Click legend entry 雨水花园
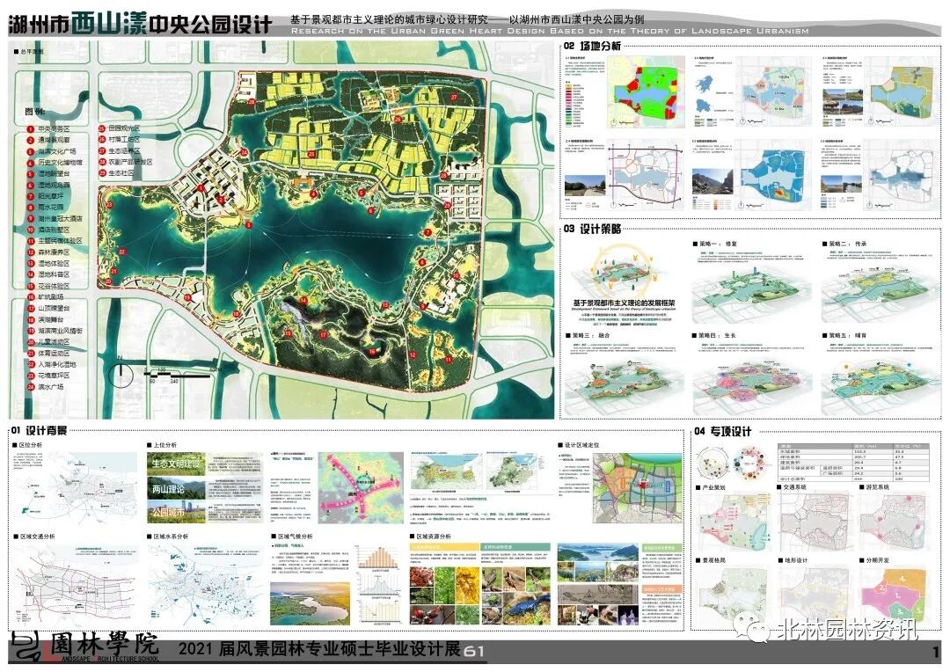Screen dimensions: 950x672 point(45,208)
